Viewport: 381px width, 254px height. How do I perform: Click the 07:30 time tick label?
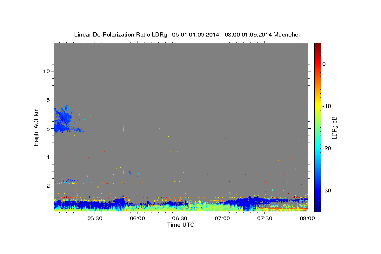(264, 219)
